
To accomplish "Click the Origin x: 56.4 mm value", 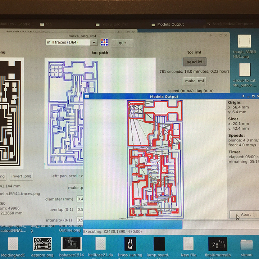I will tap(238, 107).
